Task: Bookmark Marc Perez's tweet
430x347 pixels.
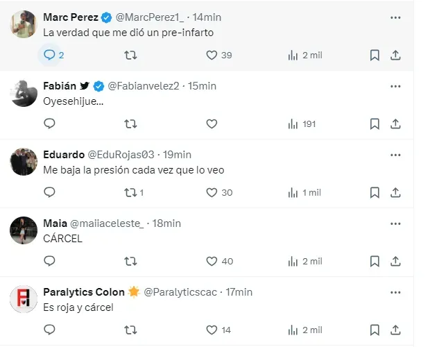Action: pyautogui.click(x=375, y=55)
